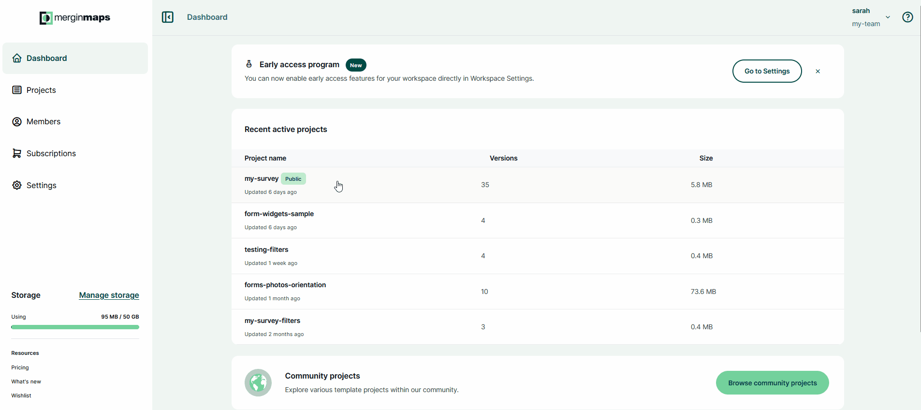Click the Go to Settings button
The width and height of the screenshot is (921, 410).
(767, 71)
